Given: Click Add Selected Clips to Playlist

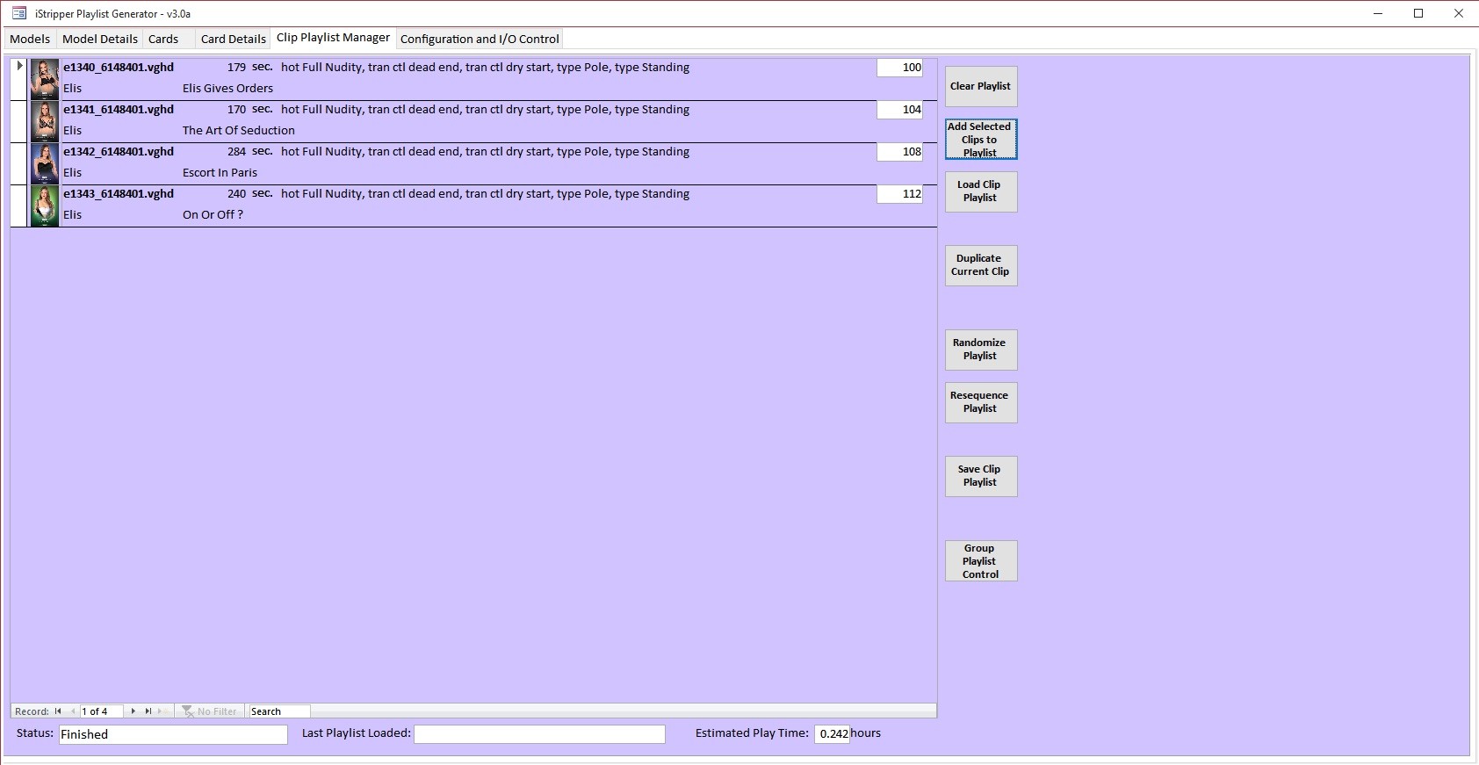Looking at the screenshot, I should [x=981, y=140].
